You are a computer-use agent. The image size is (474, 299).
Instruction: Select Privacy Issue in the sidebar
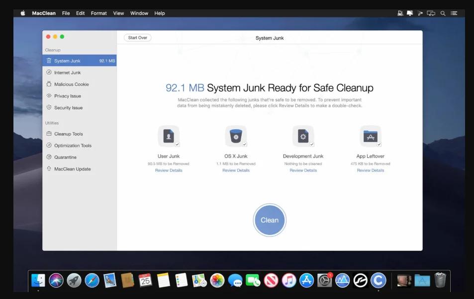tap(80, 96)
